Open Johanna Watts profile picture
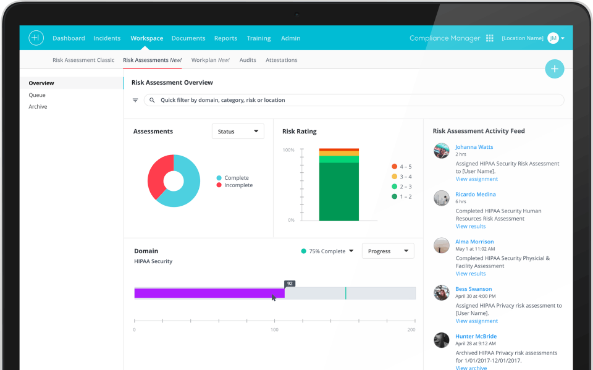The height and width of the screenshot is (370, 593). point(441,151)
